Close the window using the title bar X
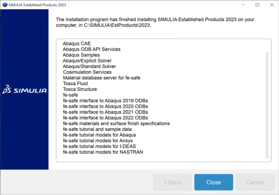This screenshot has height=195, width=279. pyautogui.click(x=271, y=5)
